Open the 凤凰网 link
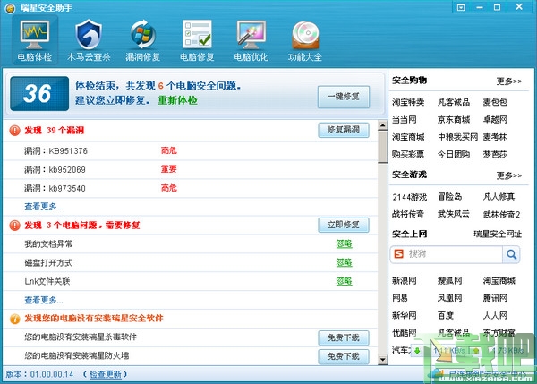537x384 pixels. (x=449, y=298)
